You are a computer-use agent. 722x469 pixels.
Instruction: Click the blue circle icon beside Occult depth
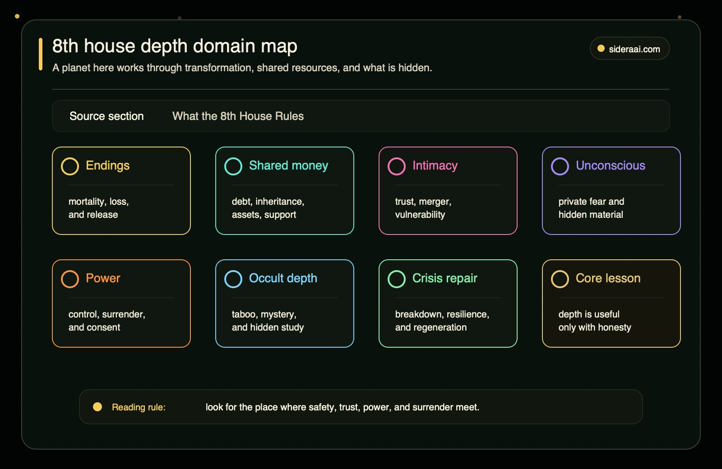coord(233,279)
